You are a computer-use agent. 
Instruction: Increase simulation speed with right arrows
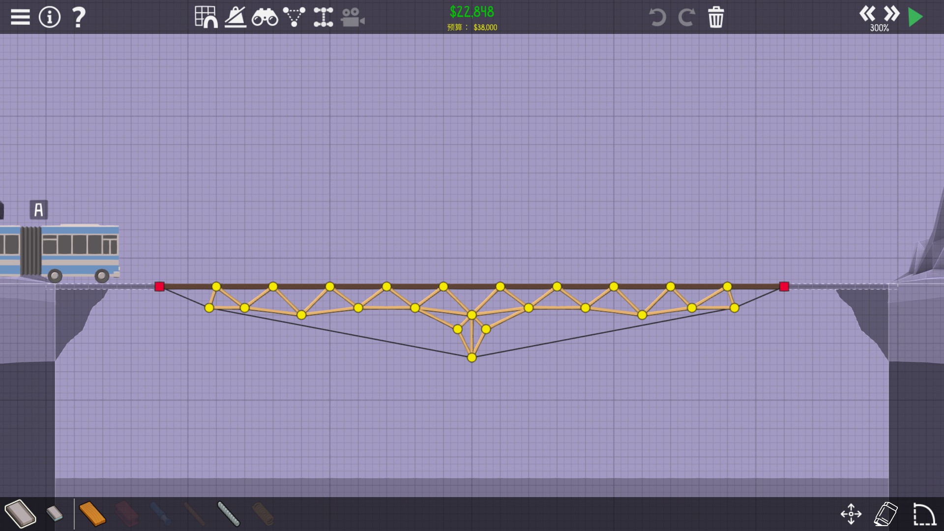(x=891, y=13)
